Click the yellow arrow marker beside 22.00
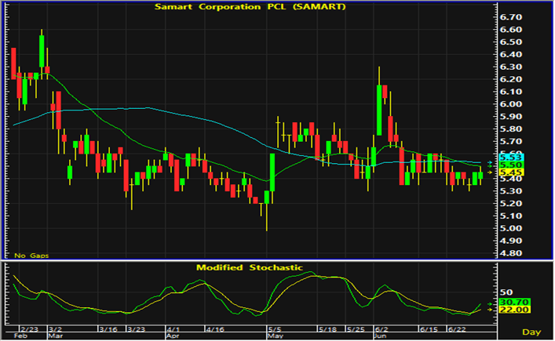 (490, 310)
